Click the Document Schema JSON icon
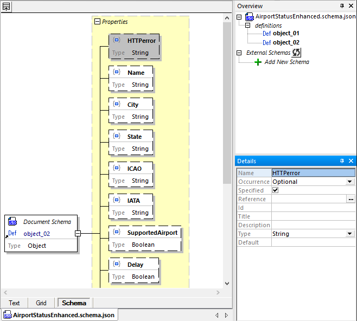The width and height of the screenshot is (357, 321). 12,222
